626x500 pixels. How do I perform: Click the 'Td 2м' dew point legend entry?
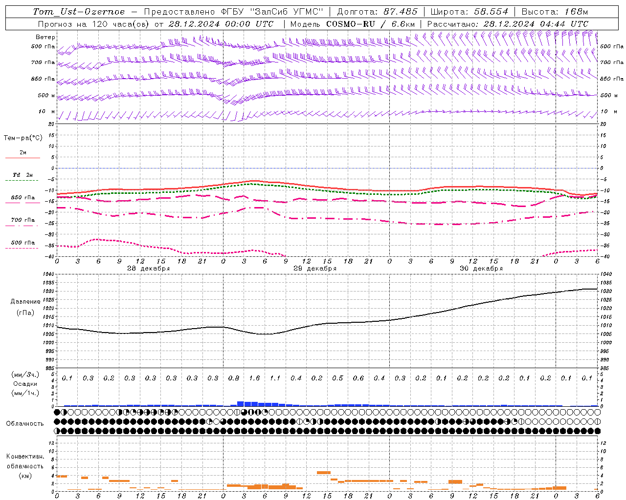click(22, 175)
